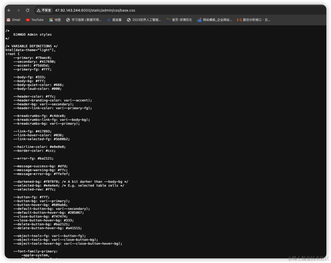
Task: Click the '--accent: #f5dd5d;' line
Action: point(31,66)
